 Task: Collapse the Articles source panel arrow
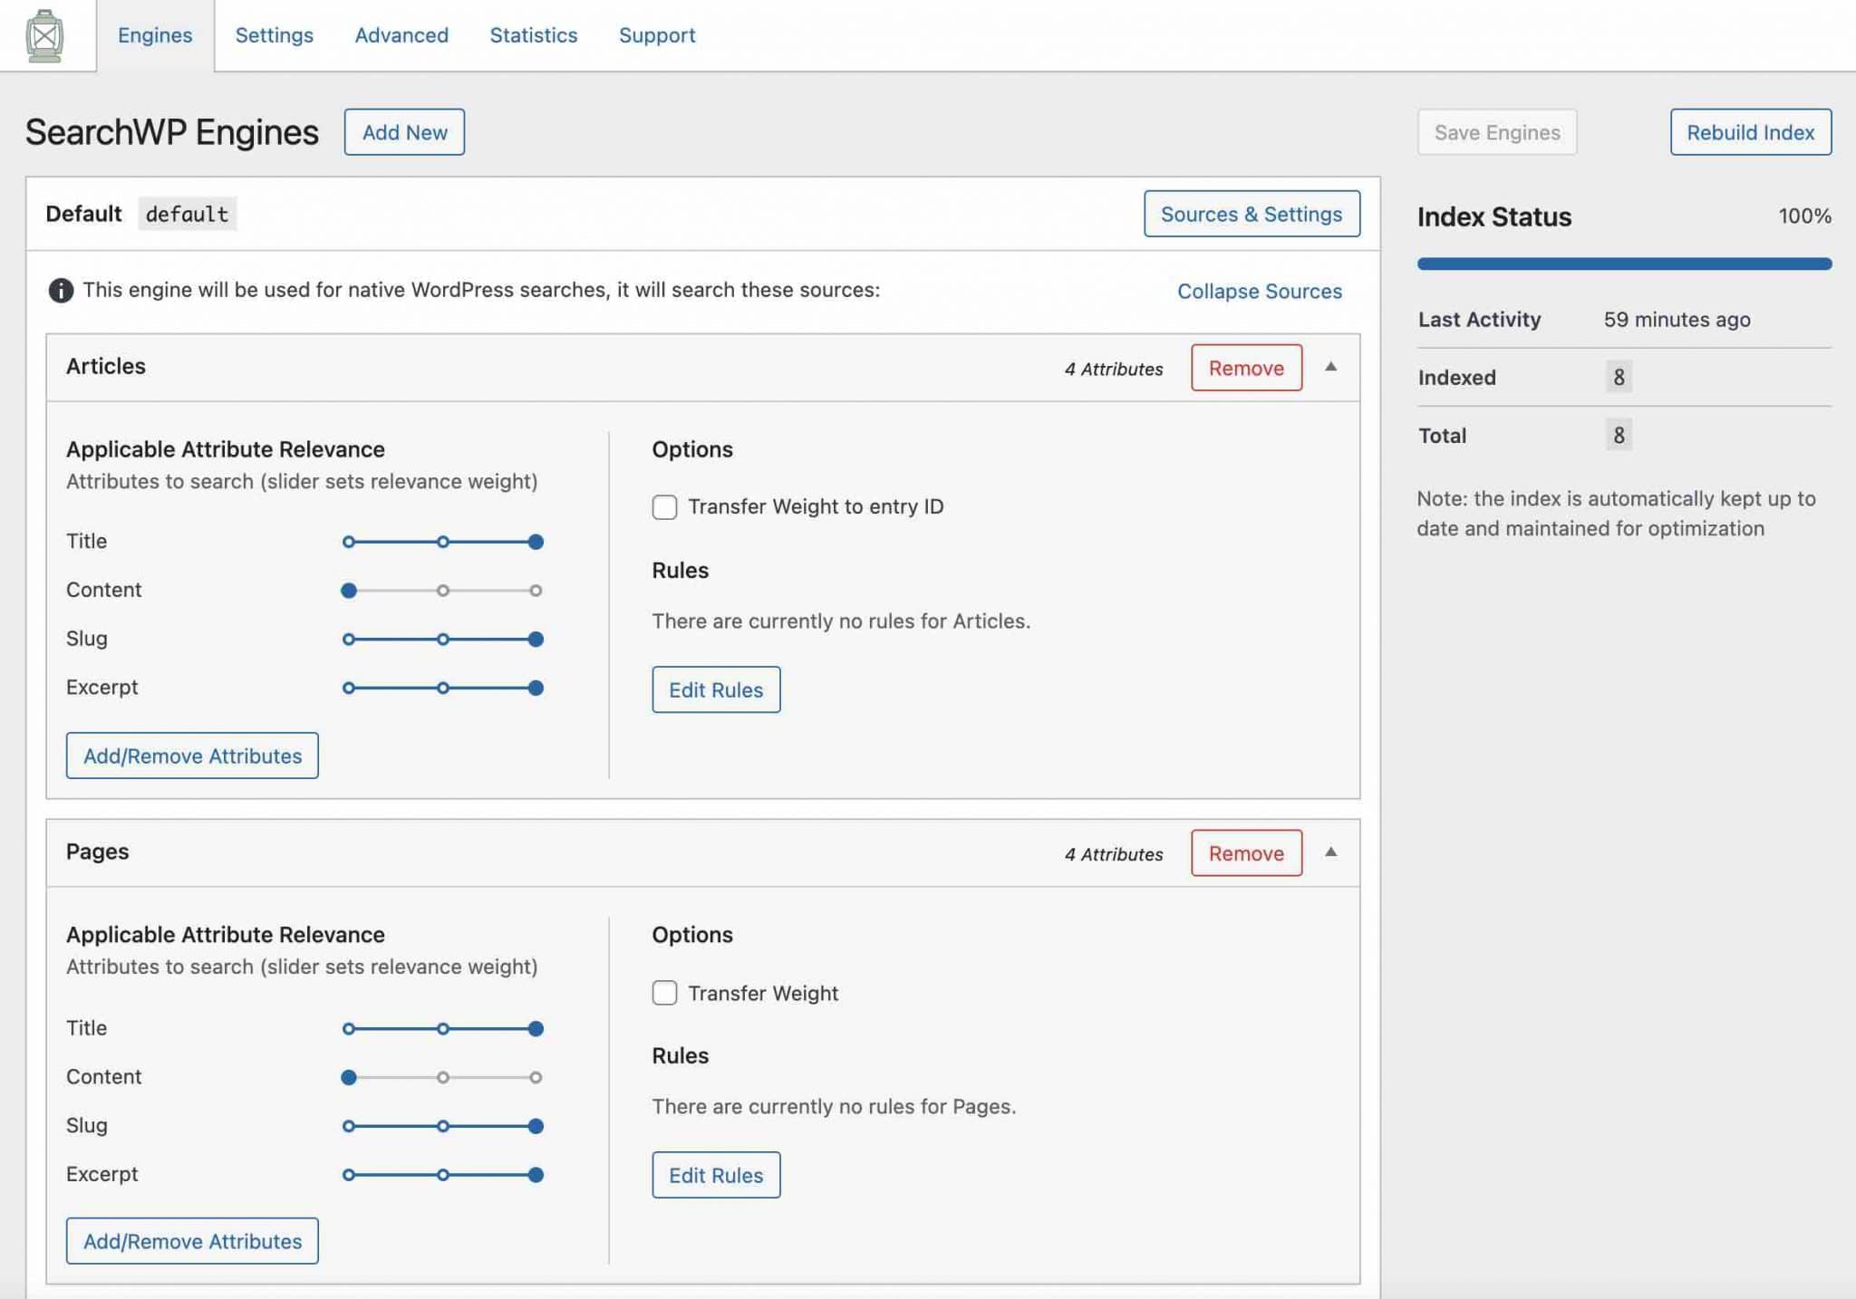pos(1330,367)
